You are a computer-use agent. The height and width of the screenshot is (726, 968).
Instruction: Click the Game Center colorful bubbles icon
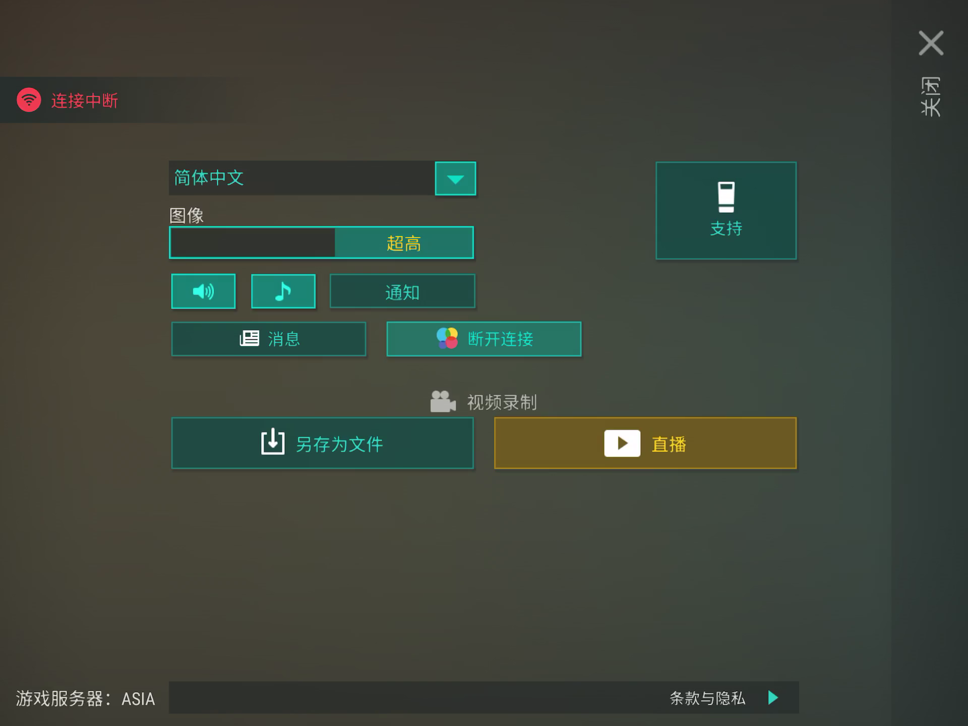click(447, 338)
